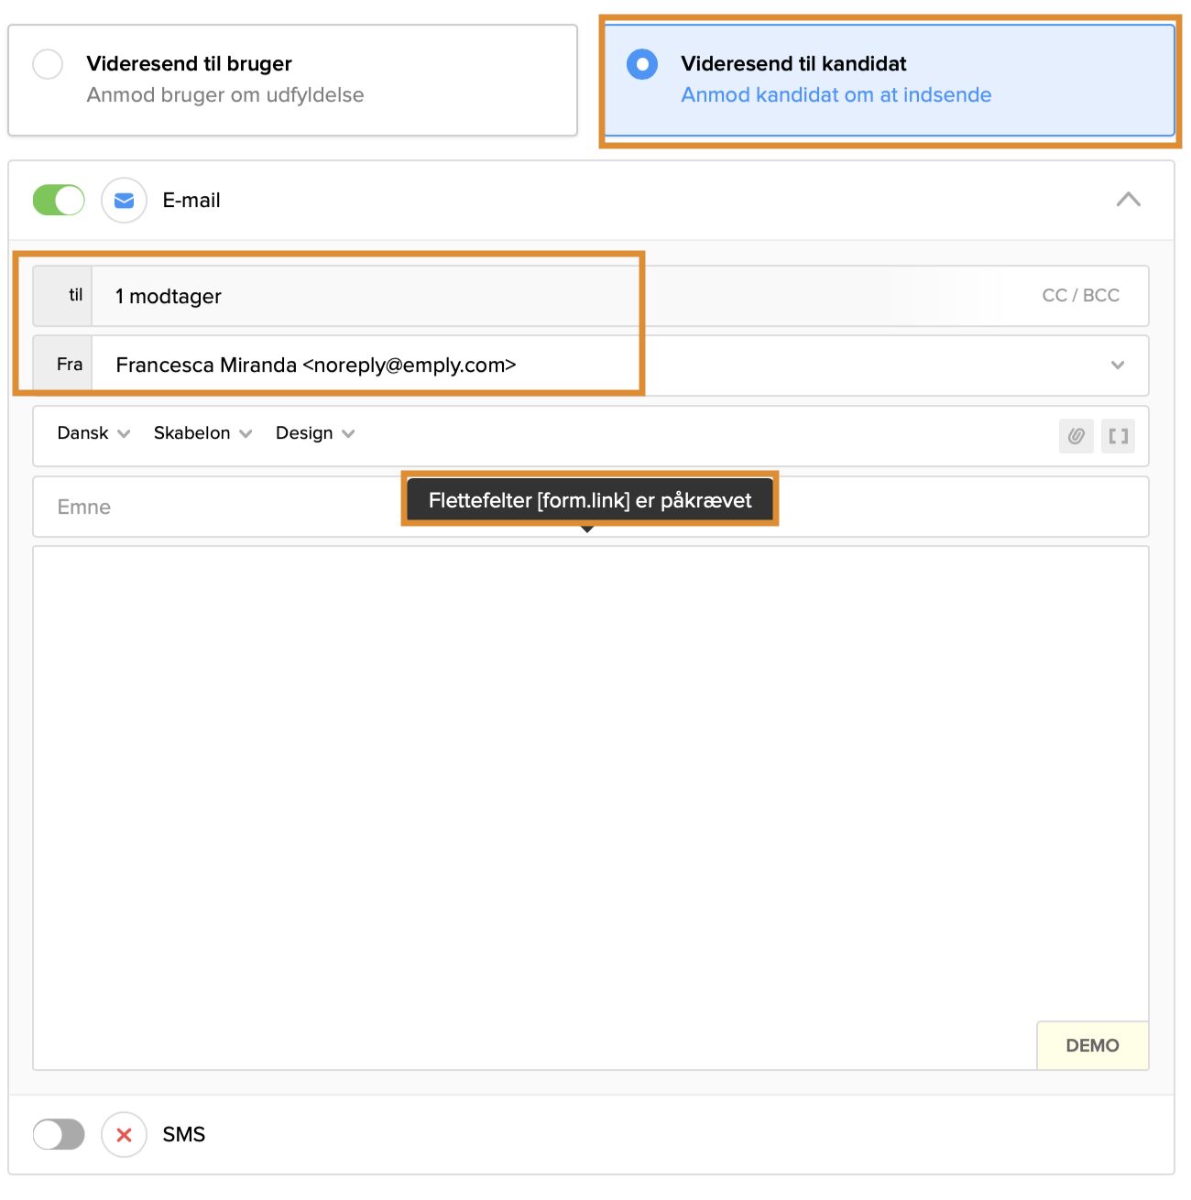Click the CC / BCC link
The width and height of the screenshot is (1191, 1200).
coord(1080,296)
